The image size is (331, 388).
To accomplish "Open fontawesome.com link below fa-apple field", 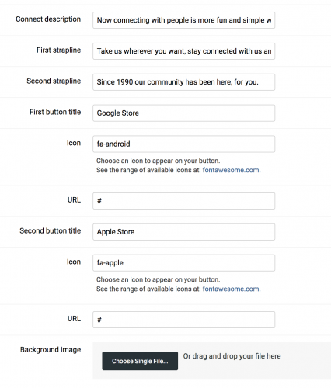I will tap(231, 289).
